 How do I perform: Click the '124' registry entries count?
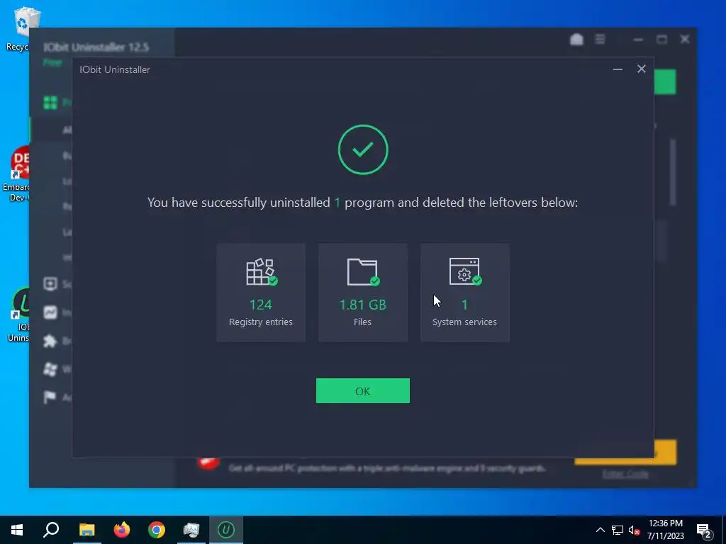[x=261, y=305]
